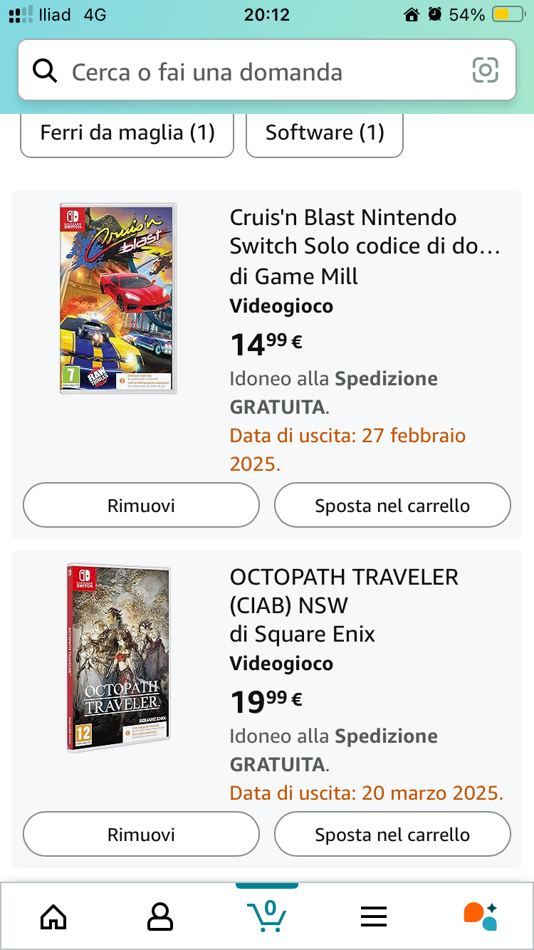Open the shopping cart icon
The width and height of the screenshot is (534, 950).
point(266,916)
